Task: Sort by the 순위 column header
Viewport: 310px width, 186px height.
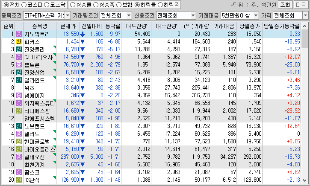Action: [x=9, y=26]
